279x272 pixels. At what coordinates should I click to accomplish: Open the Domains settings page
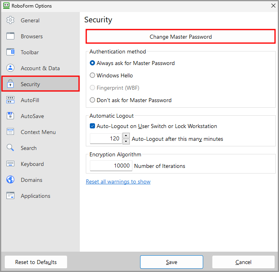41,180
